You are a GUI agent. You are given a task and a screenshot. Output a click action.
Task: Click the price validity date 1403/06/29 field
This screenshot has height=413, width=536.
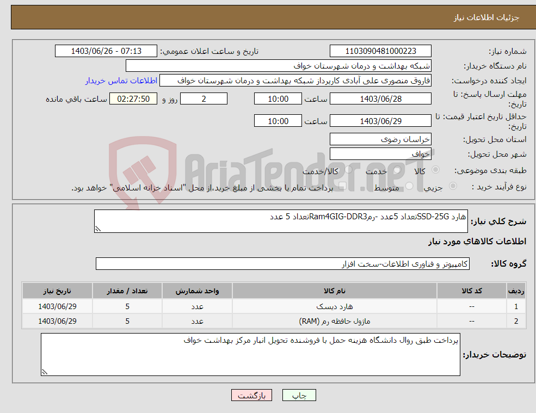click(380, 121)
